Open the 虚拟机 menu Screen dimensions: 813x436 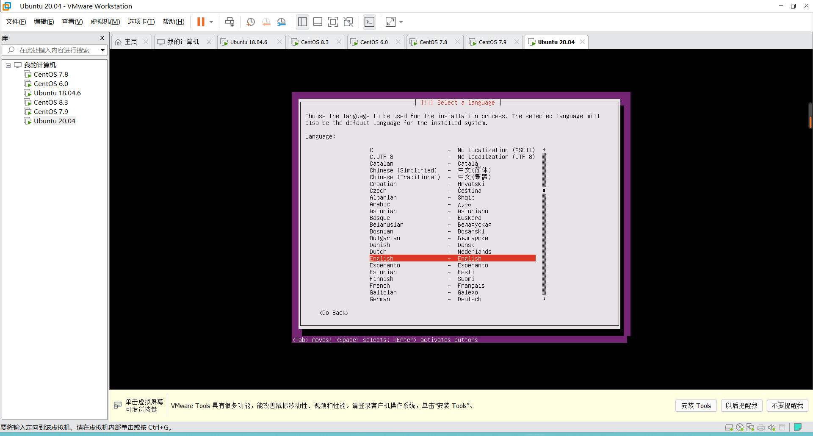(105, 22)
